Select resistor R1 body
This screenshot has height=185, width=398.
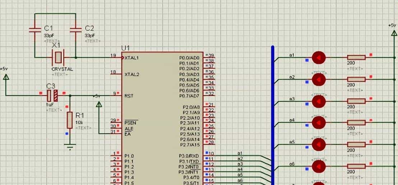click(x=70, y=120)
